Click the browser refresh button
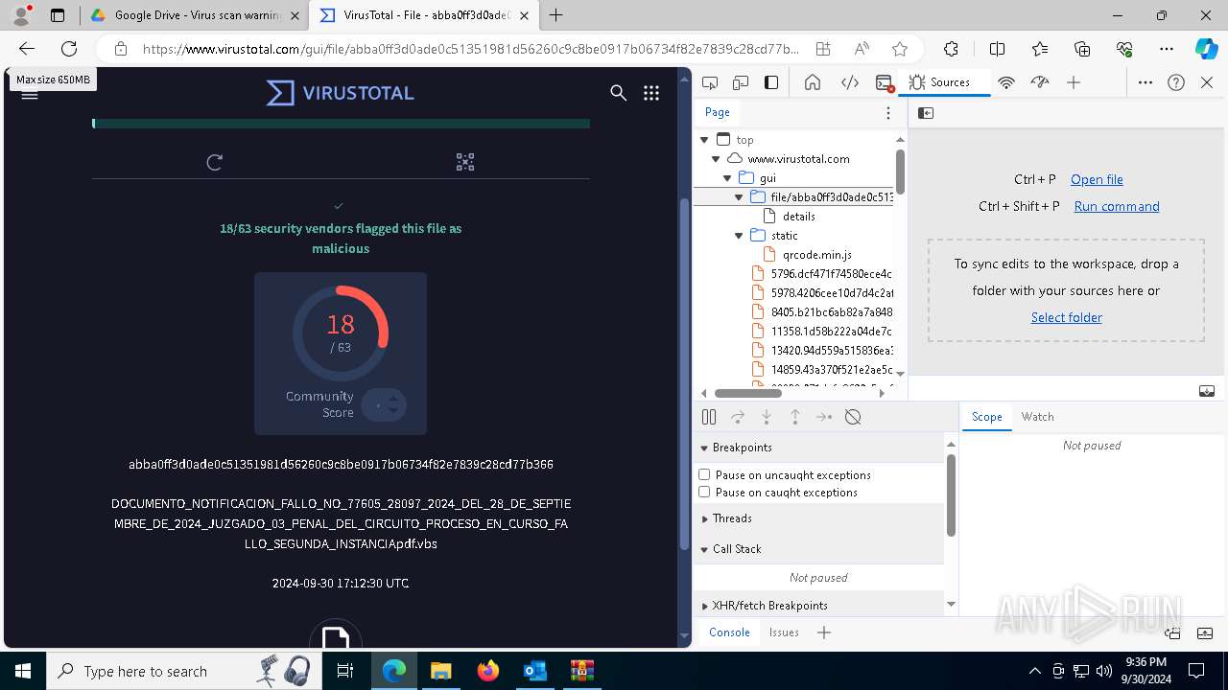 pos(69,49)
